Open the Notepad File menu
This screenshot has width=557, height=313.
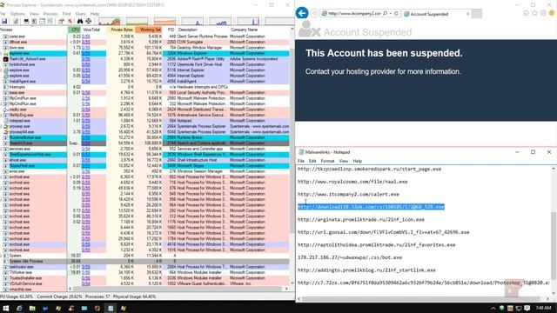301,161
